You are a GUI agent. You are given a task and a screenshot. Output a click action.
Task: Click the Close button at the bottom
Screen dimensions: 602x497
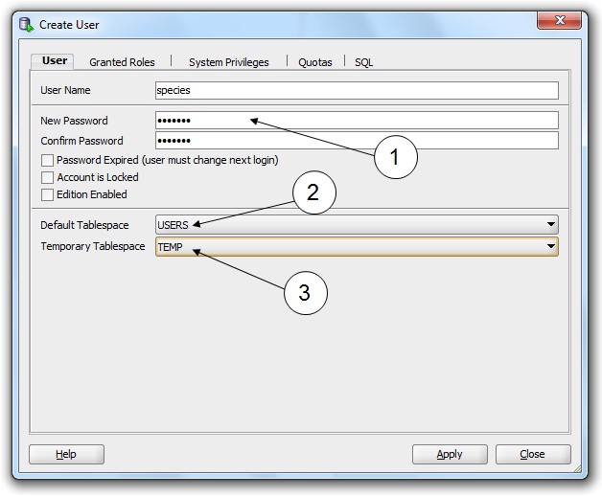(533, 455)
